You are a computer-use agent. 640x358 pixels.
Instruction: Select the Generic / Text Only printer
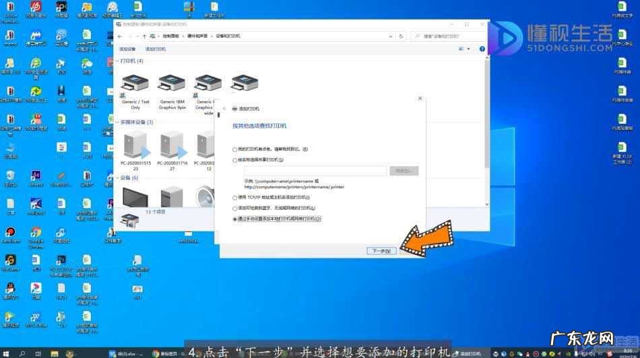click(135, 92)
